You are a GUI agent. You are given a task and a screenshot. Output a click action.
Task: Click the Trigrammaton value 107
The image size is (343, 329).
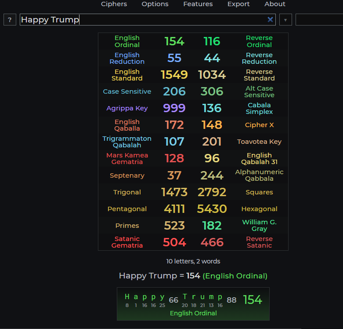click(x=174, y=142)
